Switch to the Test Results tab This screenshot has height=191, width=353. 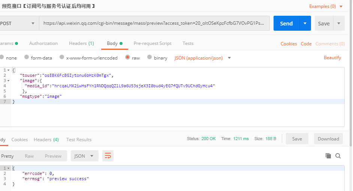tap(79, 139)
